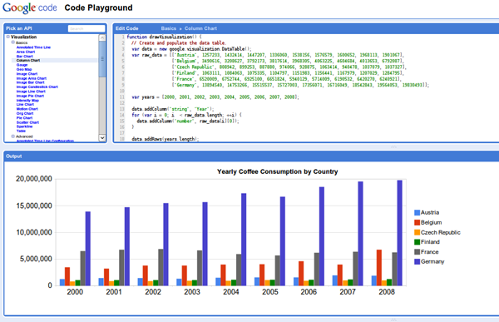Click the var years code line
Screen dimensions: 499x322
pyautogui.click(x=215, y=97)
